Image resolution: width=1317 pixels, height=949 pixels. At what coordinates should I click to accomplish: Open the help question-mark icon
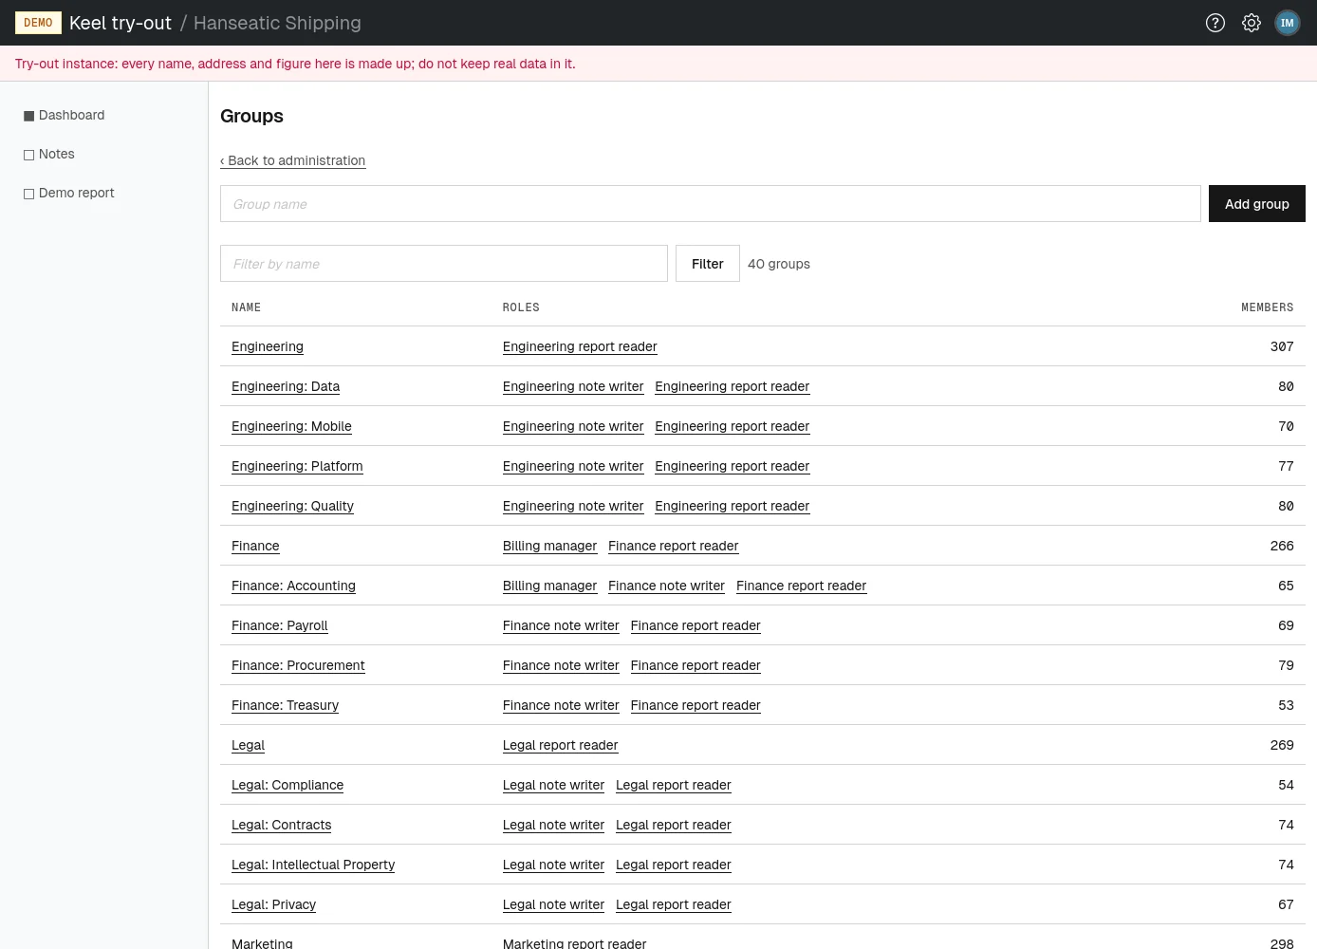1215,23
